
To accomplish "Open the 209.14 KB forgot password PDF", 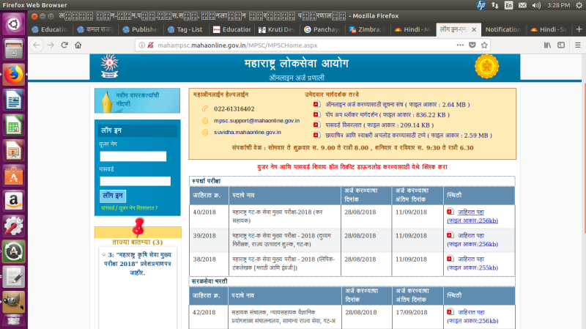I will coord(379,125).
